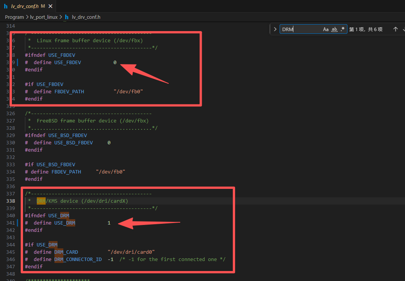Select line number 341 in the gutter
The image size is (405, 281).
(x=11, y=223)
